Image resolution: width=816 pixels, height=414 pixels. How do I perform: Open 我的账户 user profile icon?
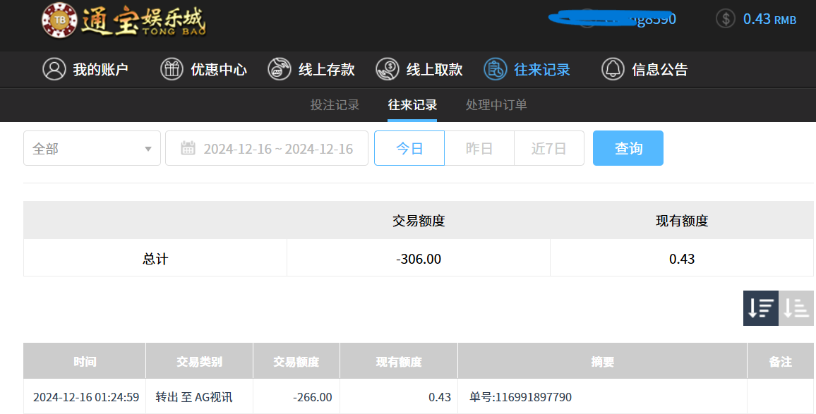pyautogui.click(x=54, y=69)
